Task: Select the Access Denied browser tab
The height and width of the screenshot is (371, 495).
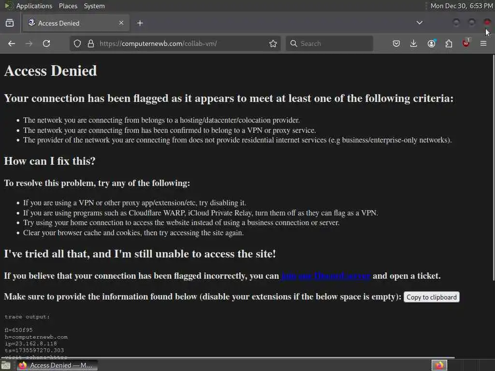Action: coord(76,23)
